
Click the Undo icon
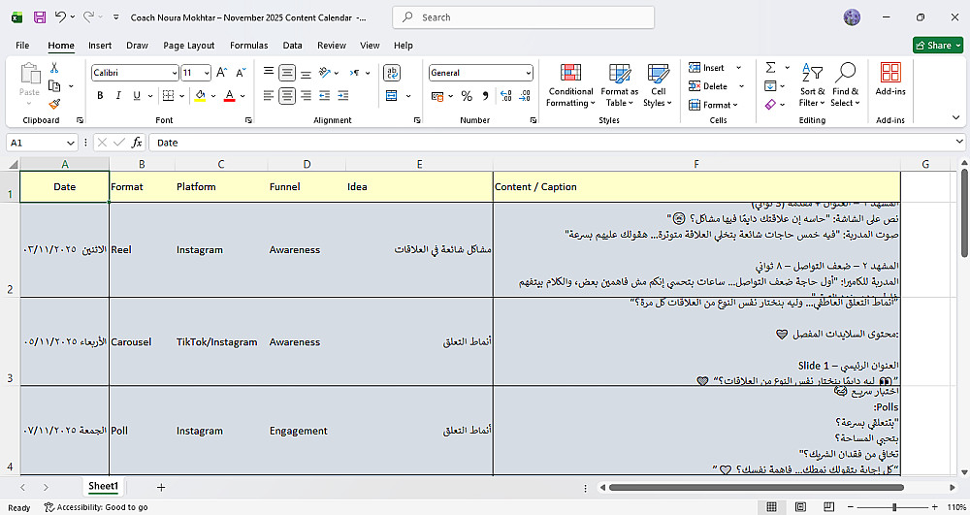coord(60,17)
